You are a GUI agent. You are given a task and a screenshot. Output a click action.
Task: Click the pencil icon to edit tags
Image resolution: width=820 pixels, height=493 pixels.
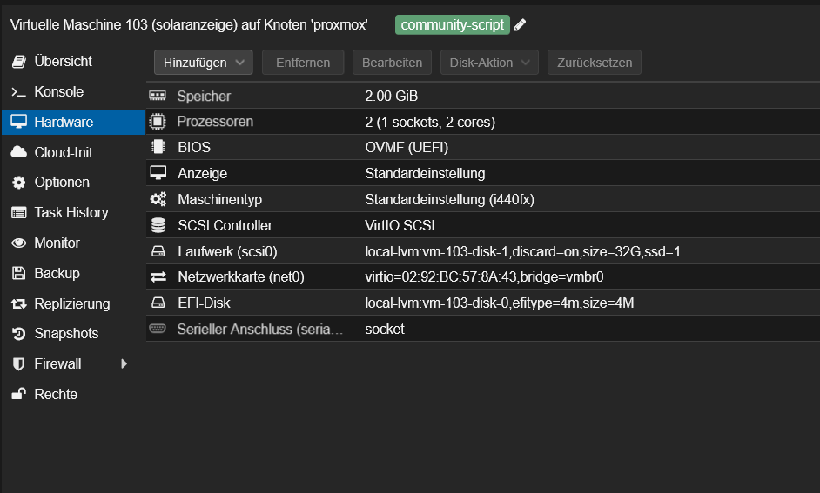pyautogui.click(x=520, y=25)
